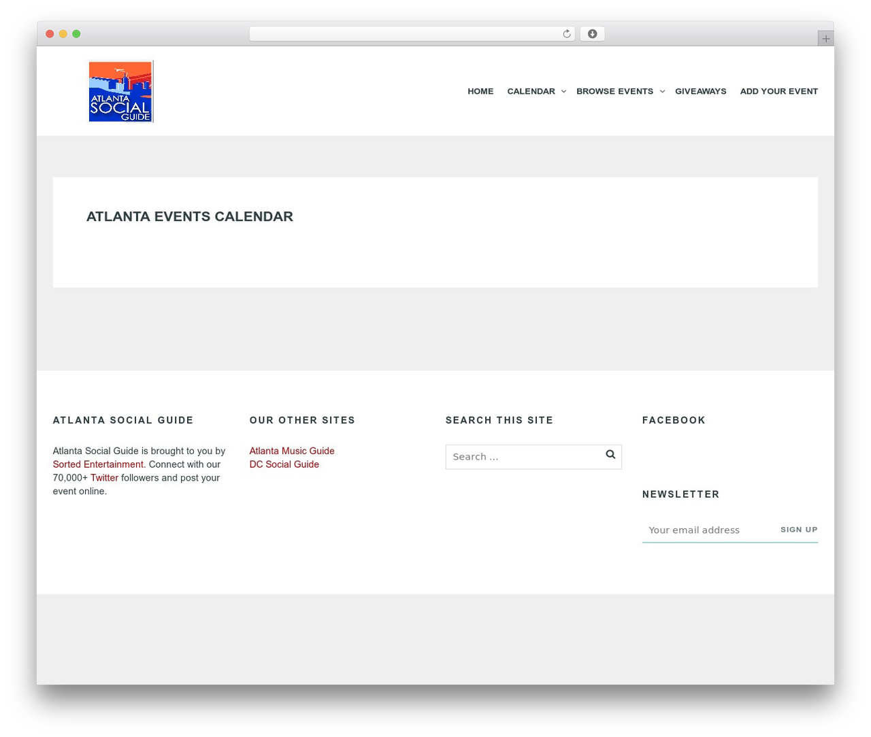Select Add Your Event in navigation
This screenshot has width=871, height=737.
(x=778, y=91)
